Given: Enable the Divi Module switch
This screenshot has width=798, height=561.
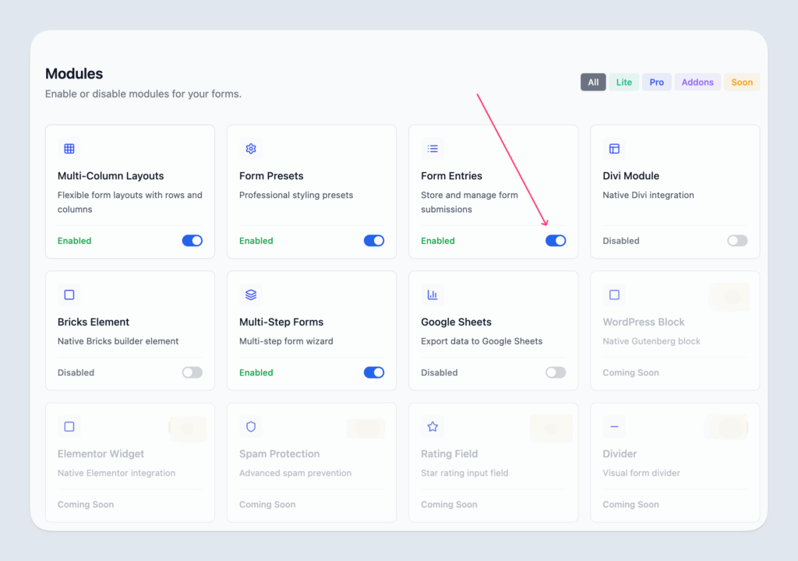Looking at the screenshot, I should tap(737, 241).
